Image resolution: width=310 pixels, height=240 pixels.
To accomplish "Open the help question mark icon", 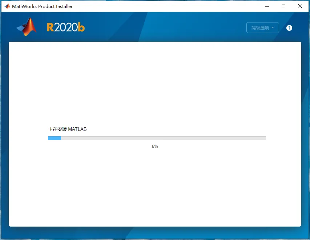I will coord(289,28).
